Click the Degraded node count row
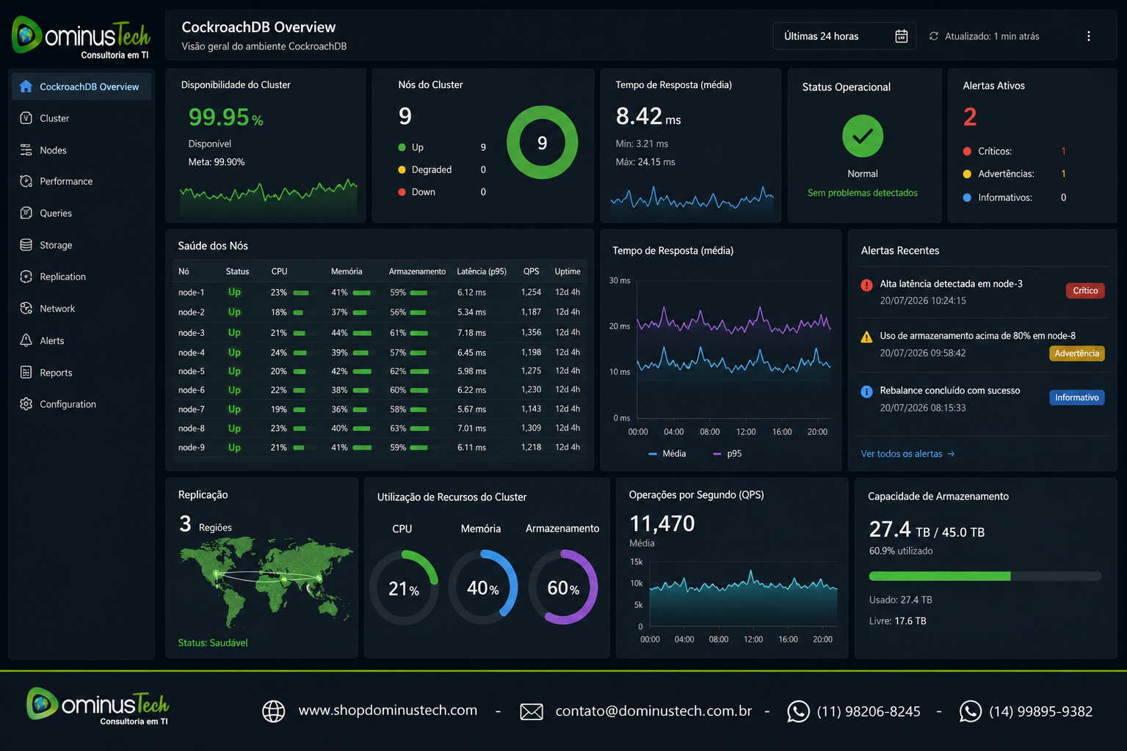The height and width of the screenshot is (751, 1127). coord(442,169)
